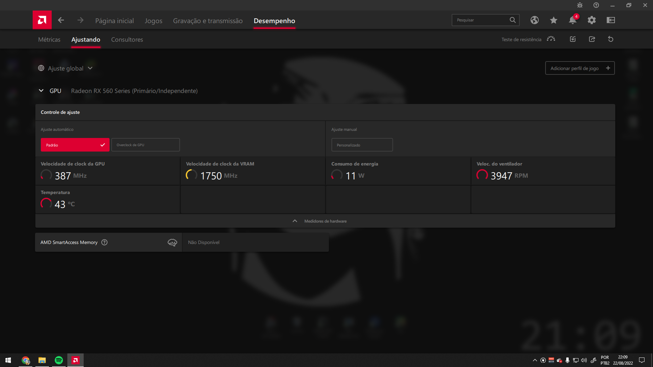Collapse the Medidores de hardware panel
The width and height of the screenshot is (653, 367).
325,221
